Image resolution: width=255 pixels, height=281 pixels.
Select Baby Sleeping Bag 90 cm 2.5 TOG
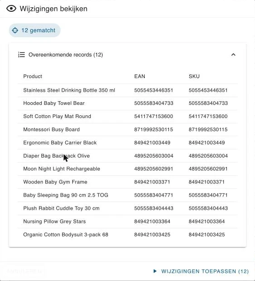(x=66, y=195)
